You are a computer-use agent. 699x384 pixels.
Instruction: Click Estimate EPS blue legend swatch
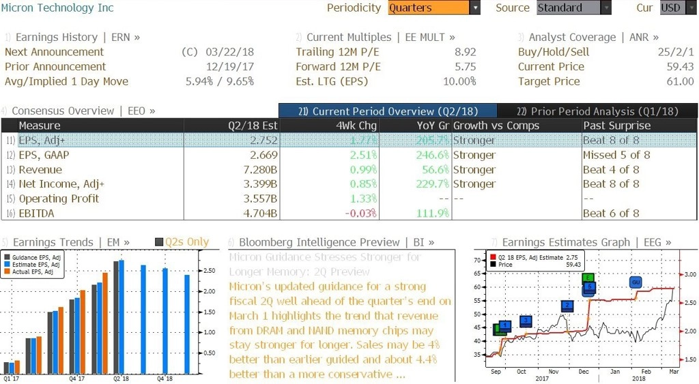click(7, 264)
